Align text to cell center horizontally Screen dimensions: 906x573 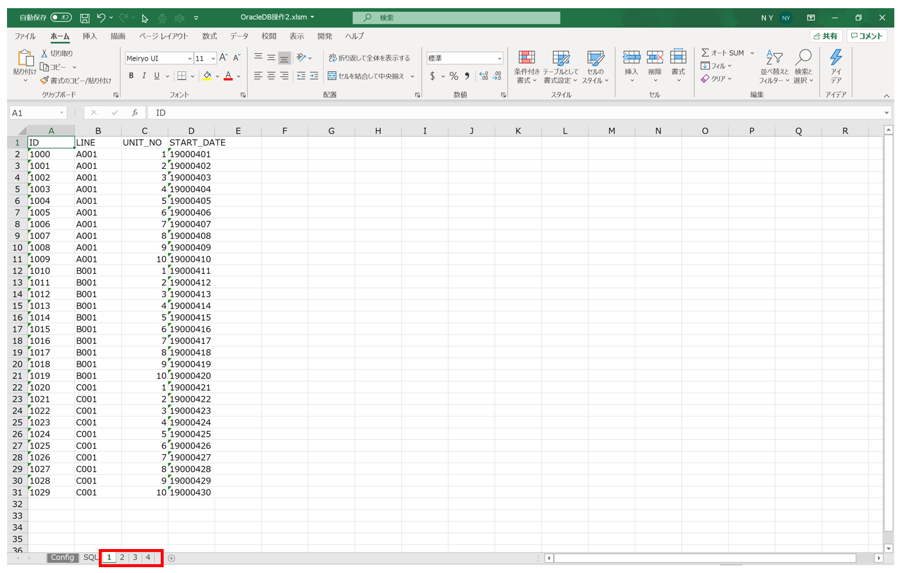[271, 76]
